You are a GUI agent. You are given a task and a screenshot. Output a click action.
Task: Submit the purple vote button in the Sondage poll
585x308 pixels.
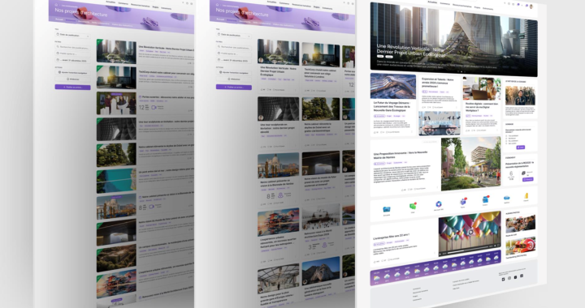521,148
